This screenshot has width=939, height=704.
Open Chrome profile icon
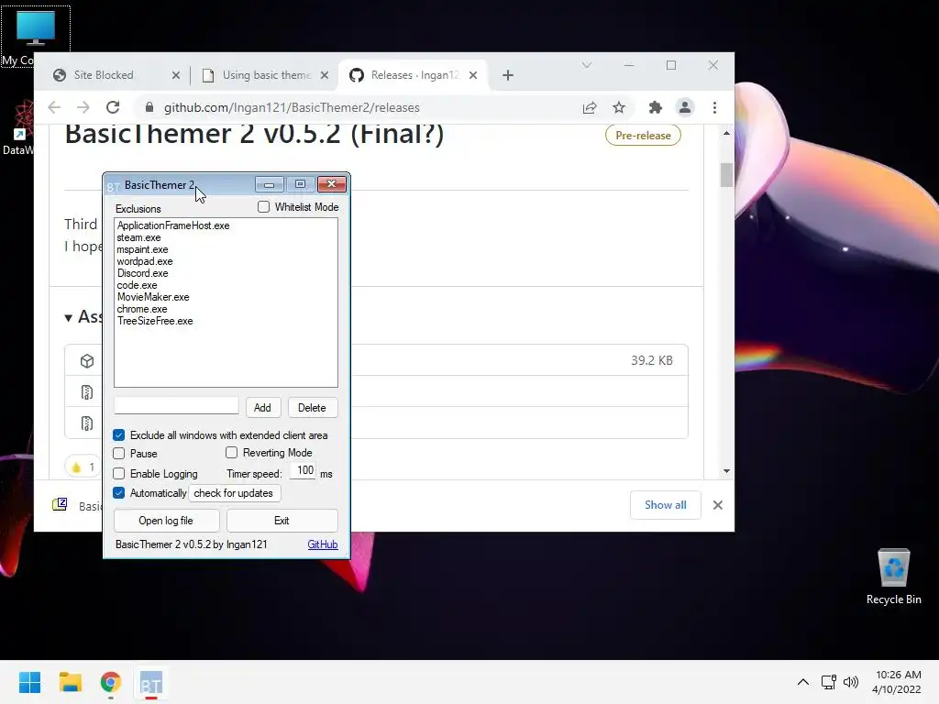(x=684, y=108)
